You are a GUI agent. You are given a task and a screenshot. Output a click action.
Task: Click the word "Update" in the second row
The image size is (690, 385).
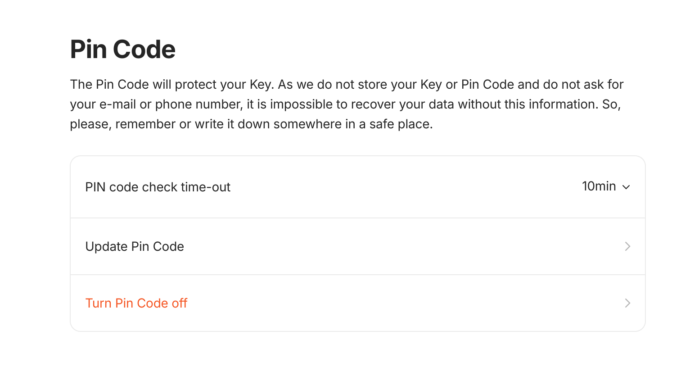point(106,246)
